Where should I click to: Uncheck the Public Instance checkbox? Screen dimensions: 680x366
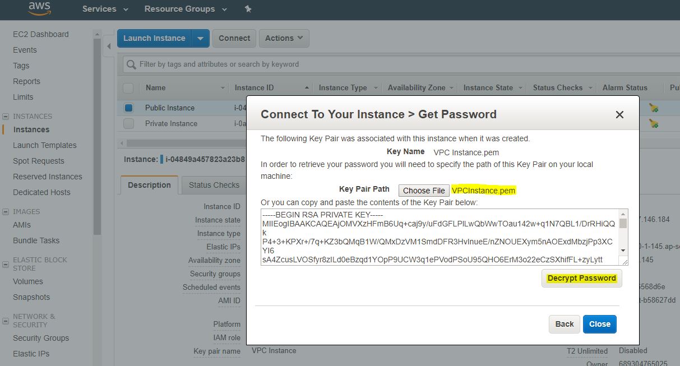[x=128, y=108]
